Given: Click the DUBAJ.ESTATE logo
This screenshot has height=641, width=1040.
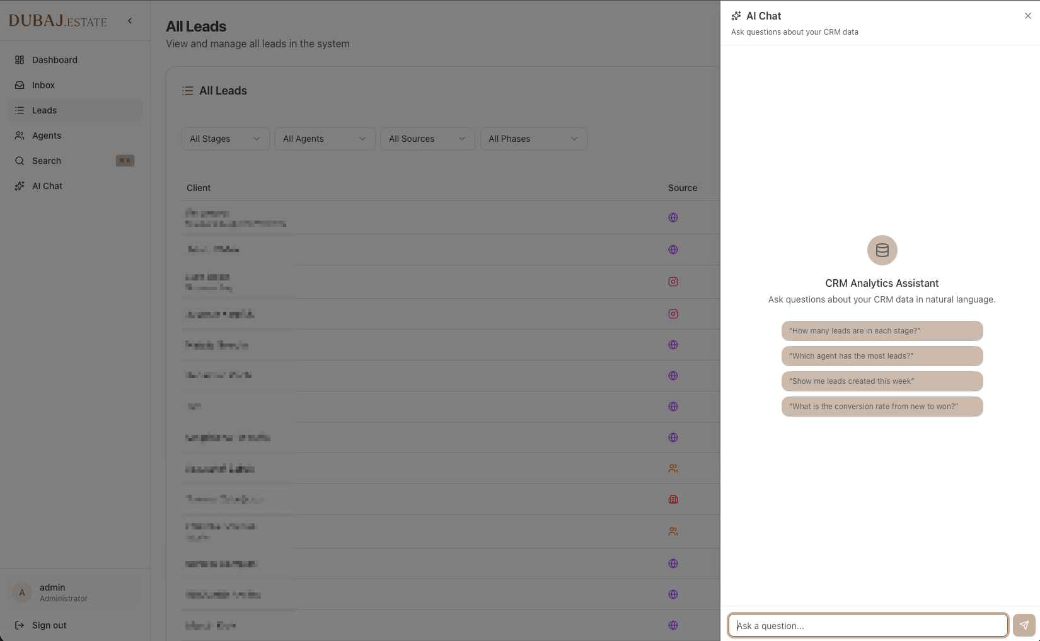Looking at the screenshot, I should (58, 21).
